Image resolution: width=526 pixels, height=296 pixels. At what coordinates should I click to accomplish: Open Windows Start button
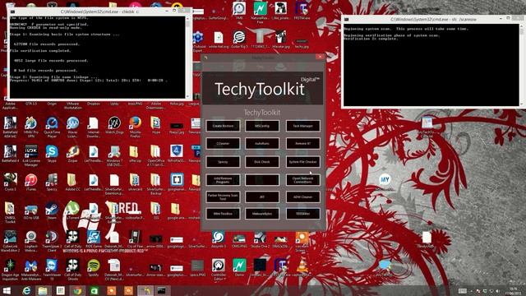(7, 290)
